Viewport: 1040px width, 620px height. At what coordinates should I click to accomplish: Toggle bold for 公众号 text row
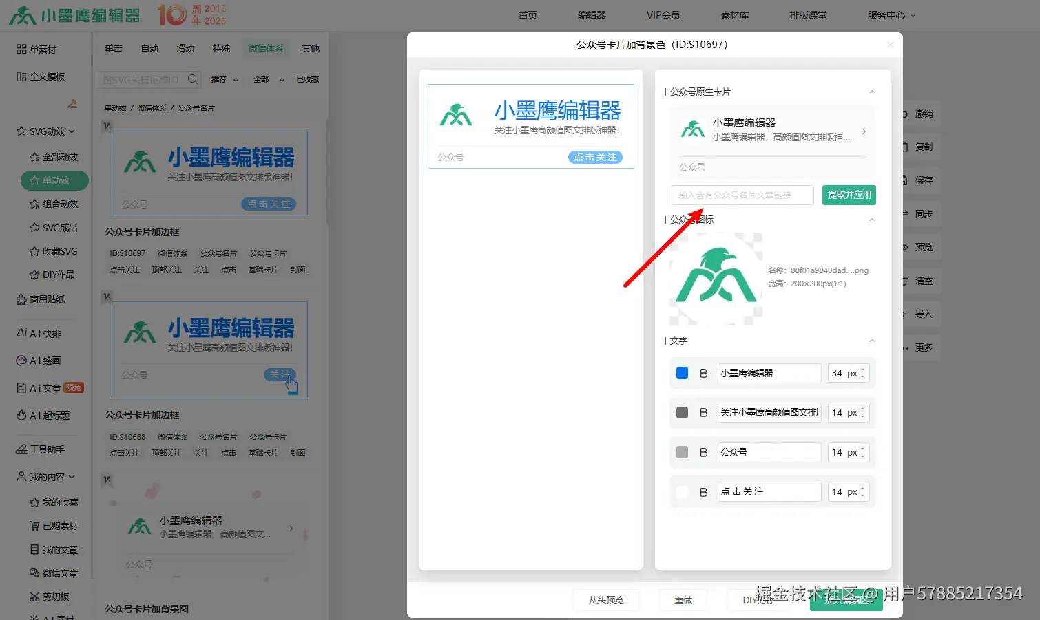pyautogui.click(x=703, y=452)
